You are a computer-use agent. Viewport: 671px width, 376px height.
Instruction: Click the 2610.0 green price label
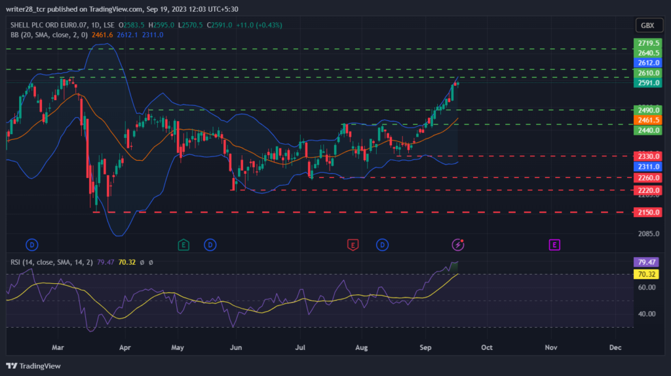pyautogui.click(x=648, y=73)
